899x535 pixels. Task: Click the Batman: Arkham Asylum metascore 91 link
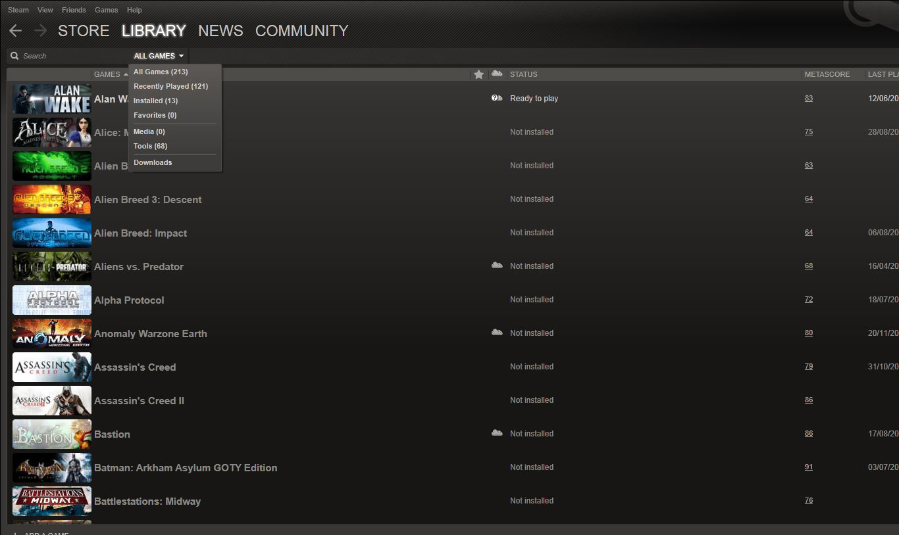coord(808,467)
